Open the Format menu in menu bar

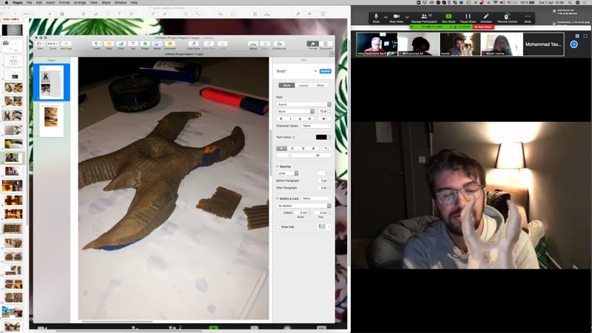(64, 2)
